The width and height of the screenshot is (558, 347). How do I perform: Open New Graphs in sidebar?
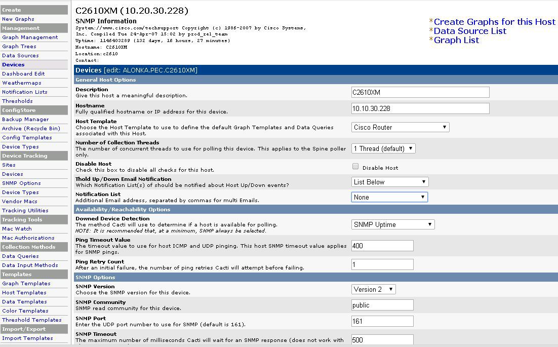click(18, 19)
